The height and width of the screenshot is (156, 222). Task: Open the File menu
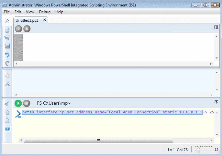pos(7,12)
